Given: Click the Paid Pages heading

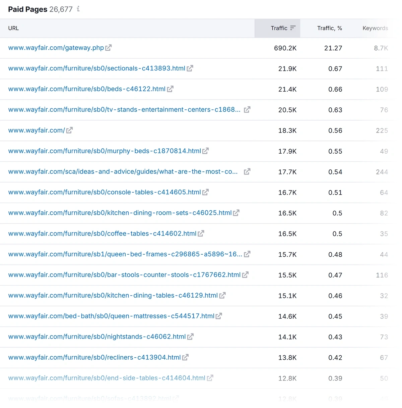Looking at the screenshot, I should tap(28, 9).
